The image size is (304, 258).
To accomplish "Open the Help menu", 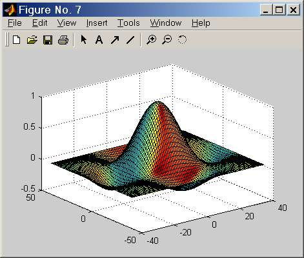I will 201,23.
